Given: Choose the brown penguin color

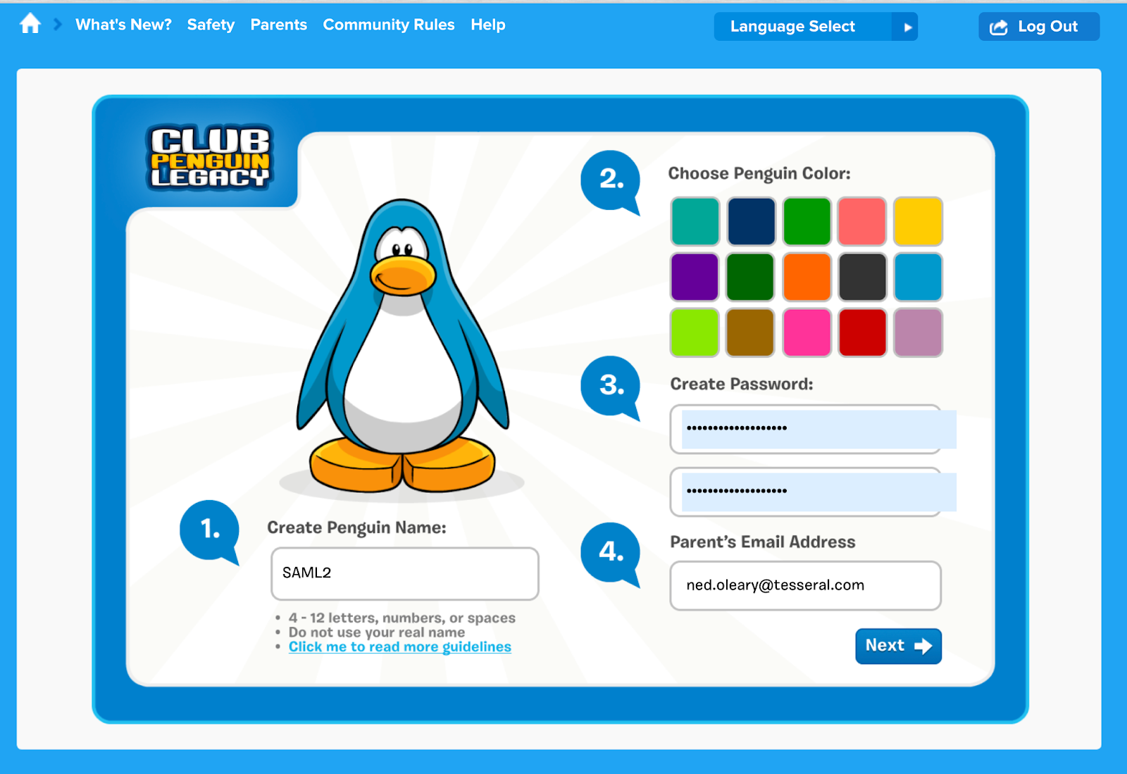Looking at the screenshot, I should pos(751,332).
